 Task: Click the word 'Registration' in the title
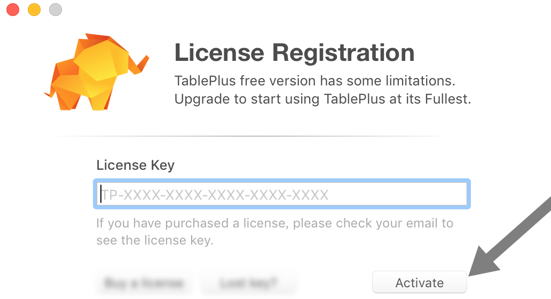343,53
